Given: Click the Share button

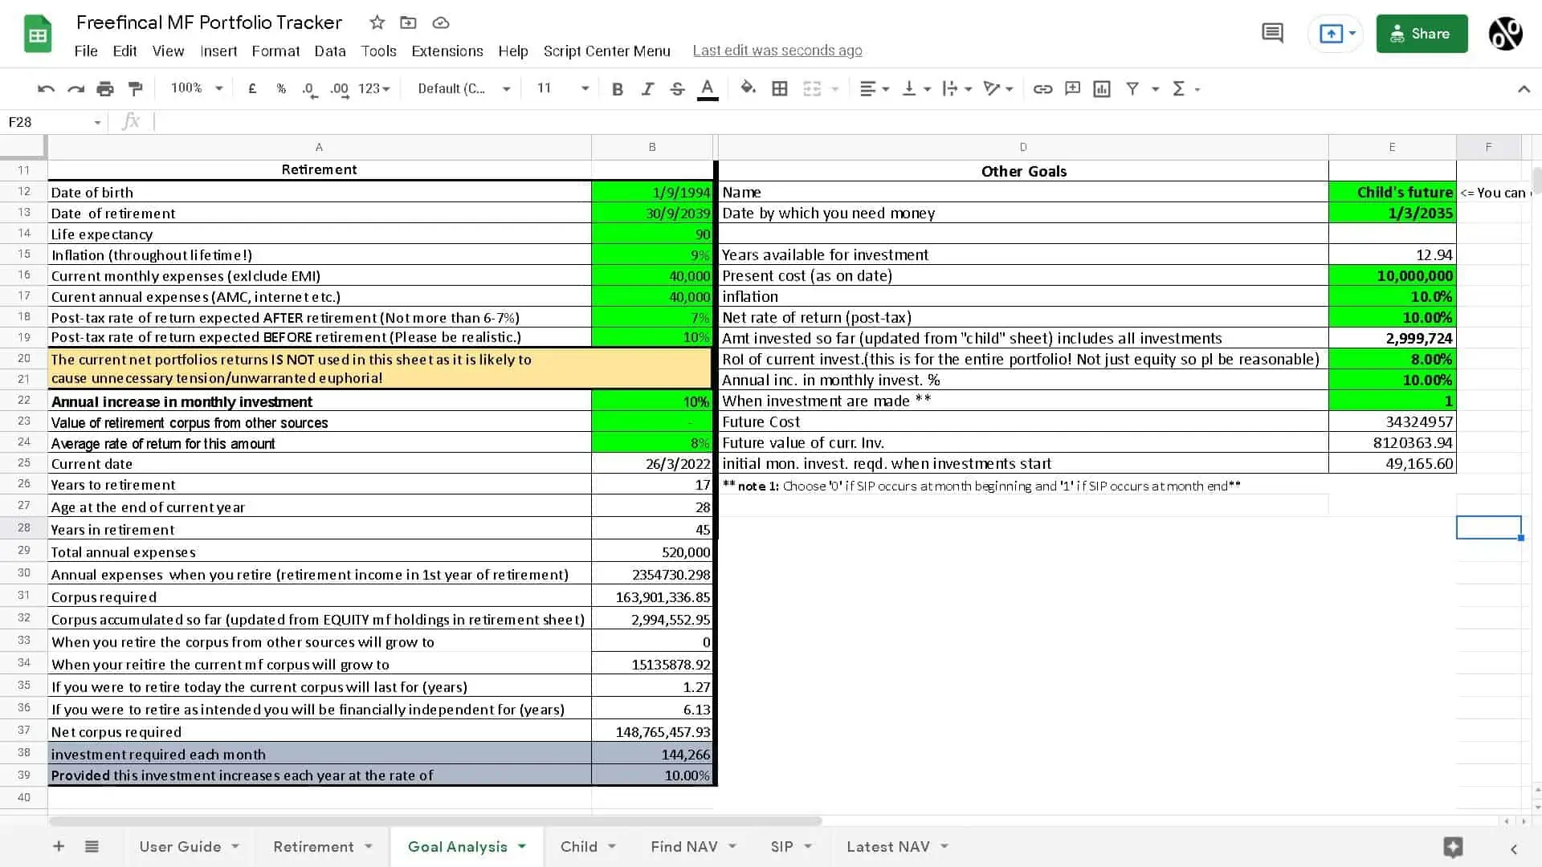Looking at the screenshot, I should pyautogui.click(x=1422, y=34).
